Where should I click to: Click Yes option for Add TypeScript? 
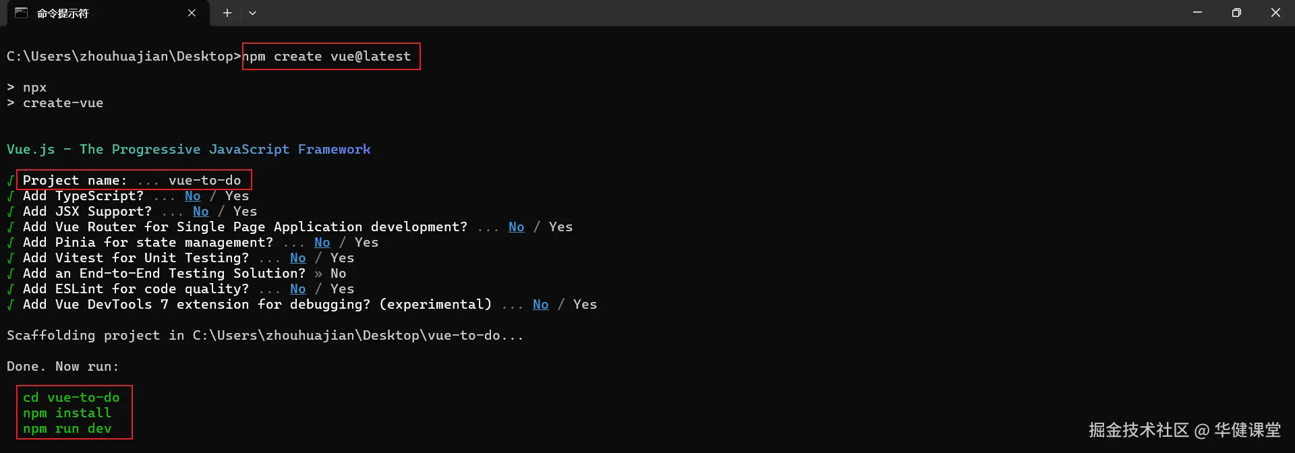[x=237, y=196]
